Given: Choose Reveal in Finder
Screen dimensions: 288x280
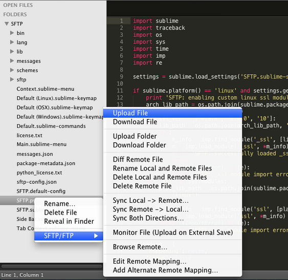Looking at the screenshot, I should pyautogui.click(x=69, y=221).
